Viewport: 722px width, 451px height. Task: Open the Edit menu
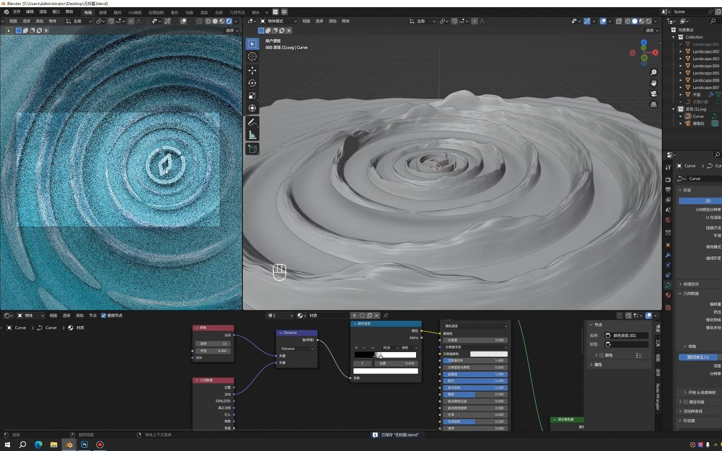pos(30,12)
